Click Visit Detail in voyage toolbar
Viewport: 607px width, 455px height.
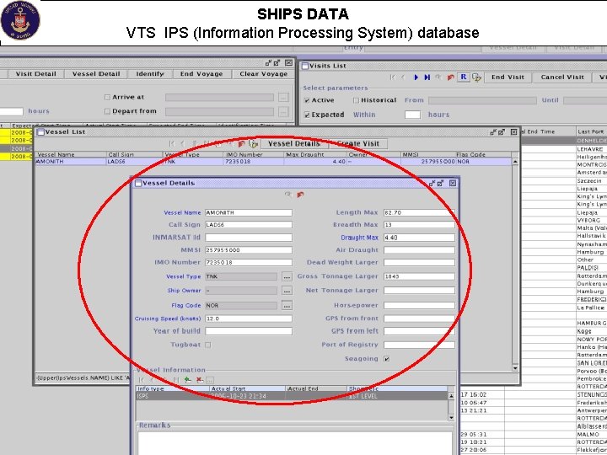(x=35, y=74)
